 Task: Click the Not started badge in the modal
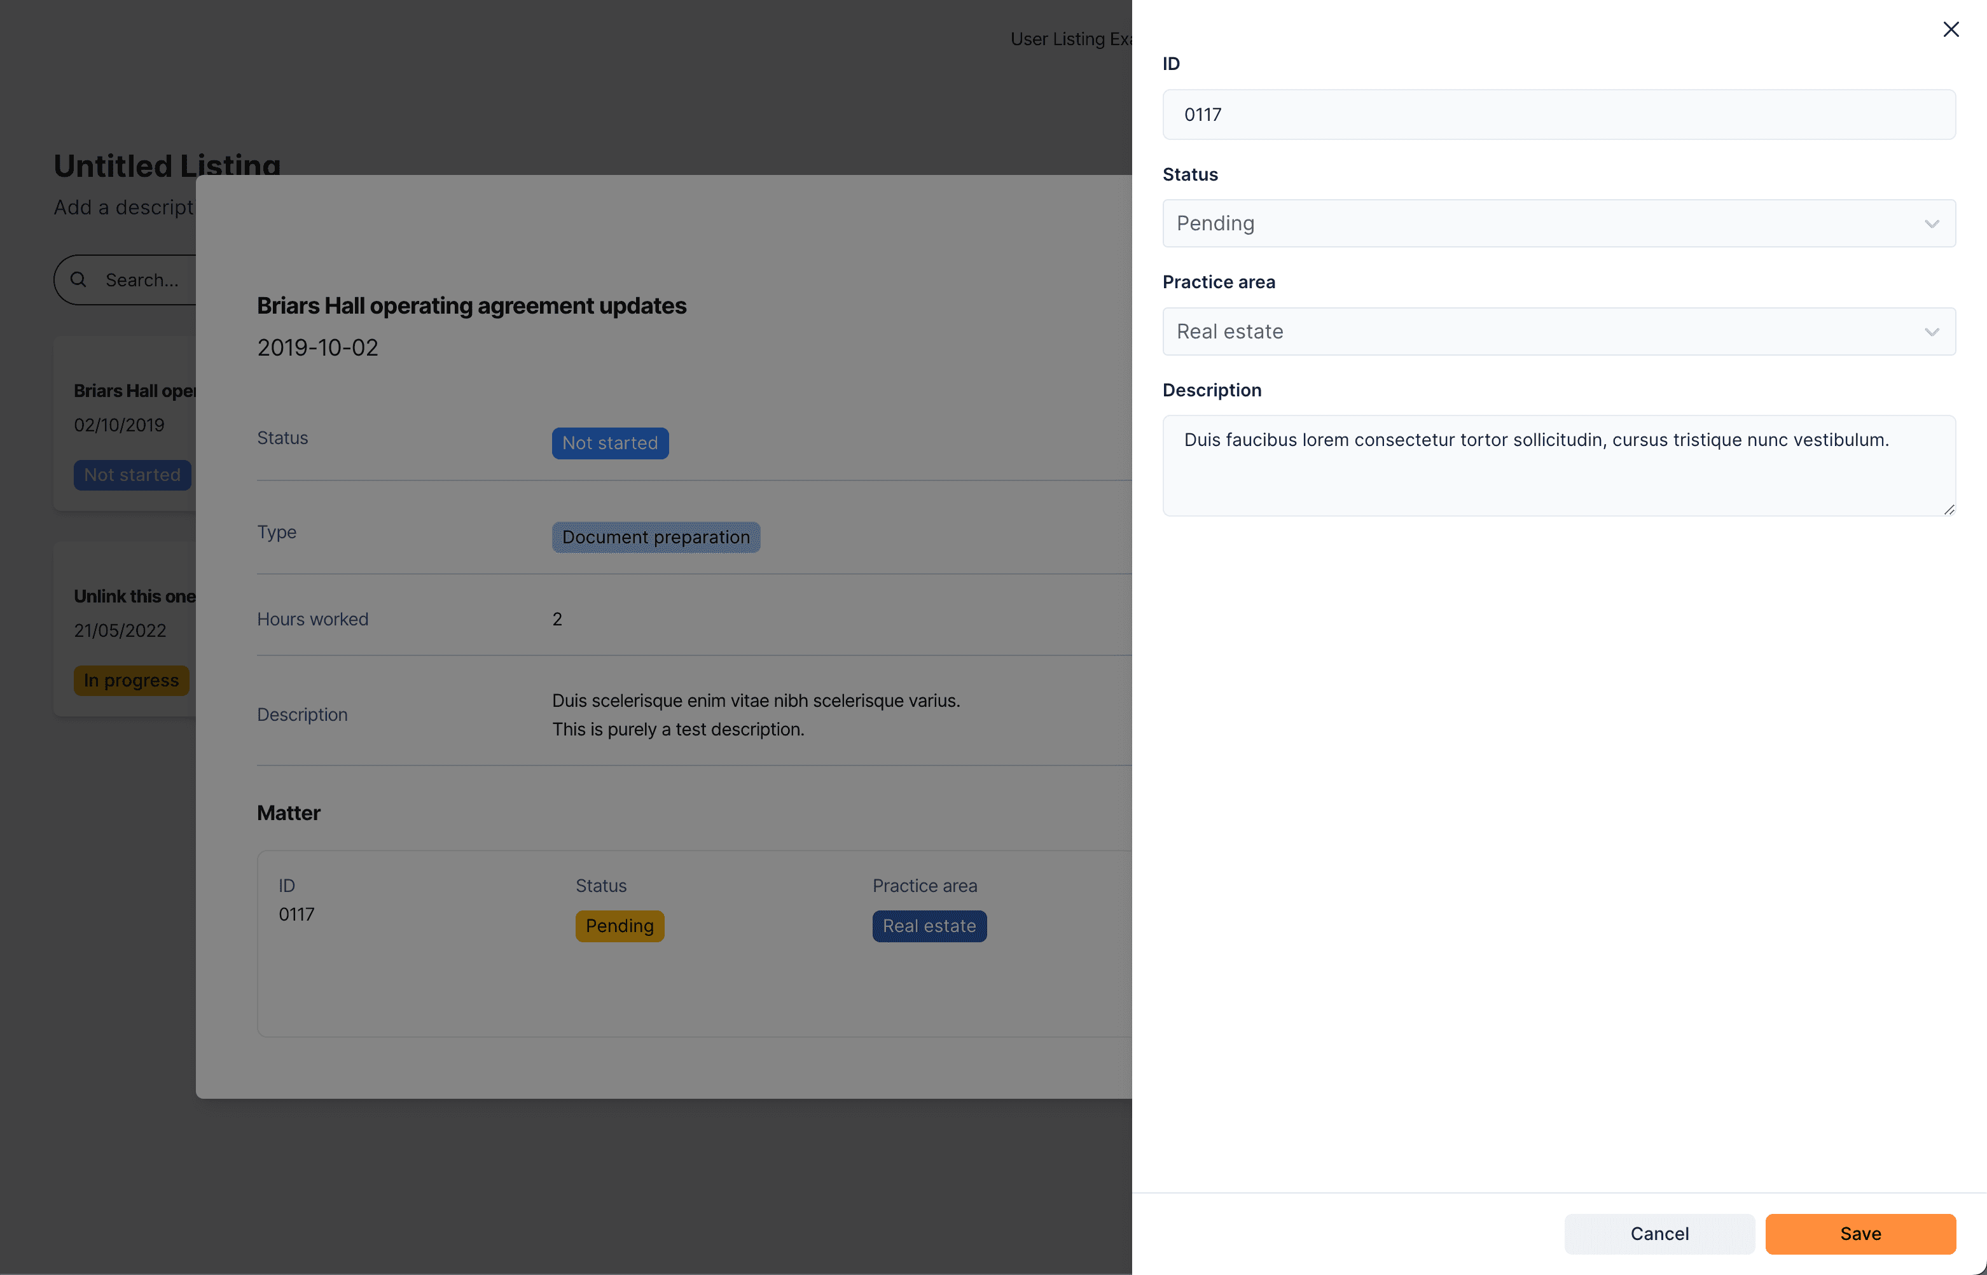click(610, 443)
